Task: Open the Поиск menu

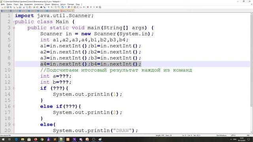Action: coord(16,4)
